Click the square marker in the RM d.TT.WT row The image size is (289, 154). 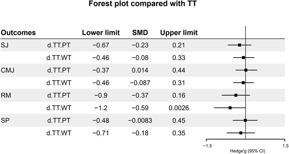point(230,108)
